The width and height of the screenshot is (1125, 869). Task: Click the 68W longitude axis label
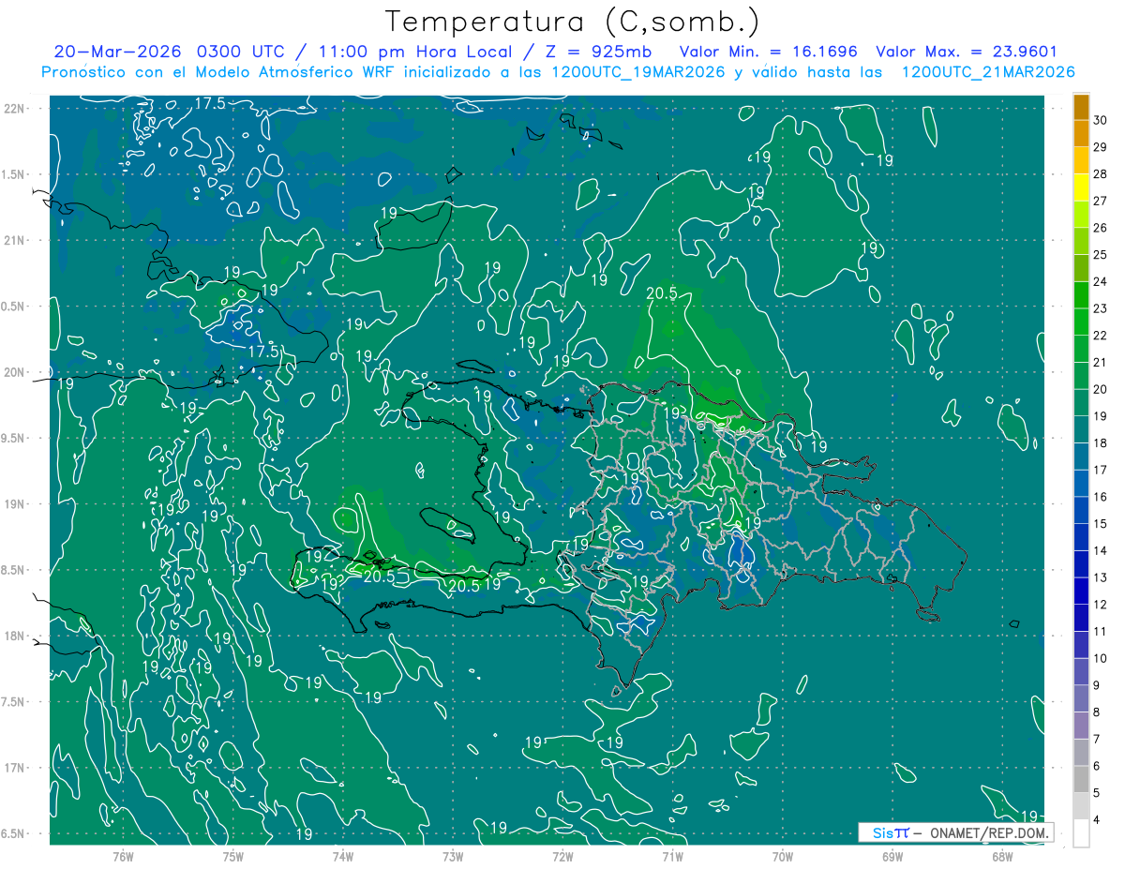[x=1001, y=855]
